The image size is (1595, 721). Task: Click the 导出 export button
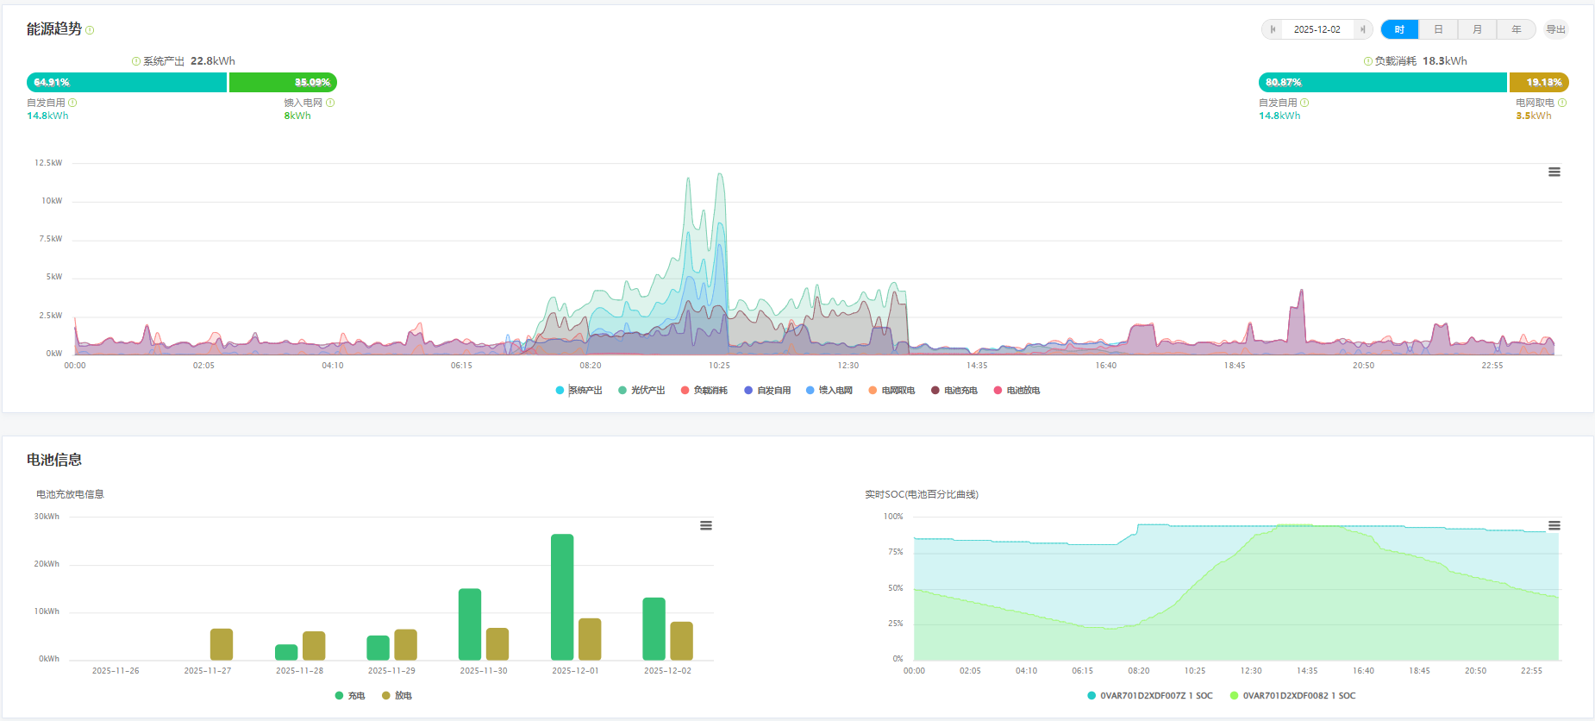click(1555, 29)
